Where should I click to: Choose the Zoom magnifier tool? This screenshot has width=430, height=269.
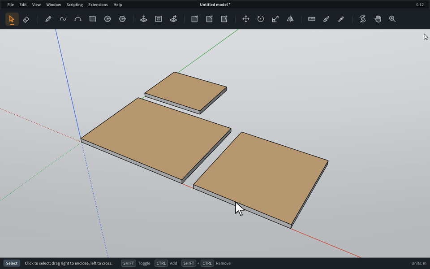(x=392, y=19)
